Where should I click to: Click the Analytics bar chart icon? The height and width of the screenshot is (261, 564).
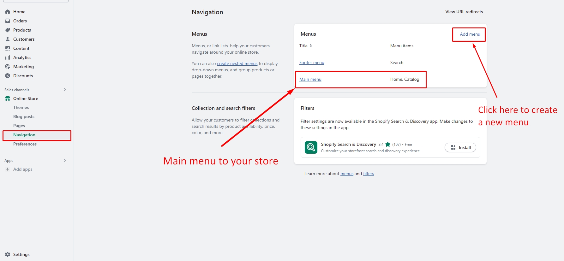(8, 57)
